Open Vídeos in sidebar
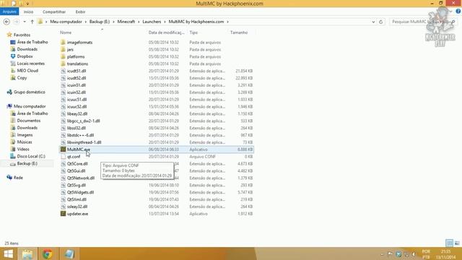The image size is (462, 260). [23, 149]
